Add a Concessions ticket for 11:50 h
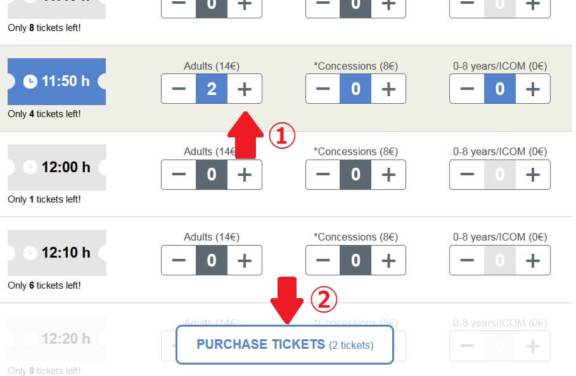Viewport: 576px width, 376px height. click(x=388, y=89)
